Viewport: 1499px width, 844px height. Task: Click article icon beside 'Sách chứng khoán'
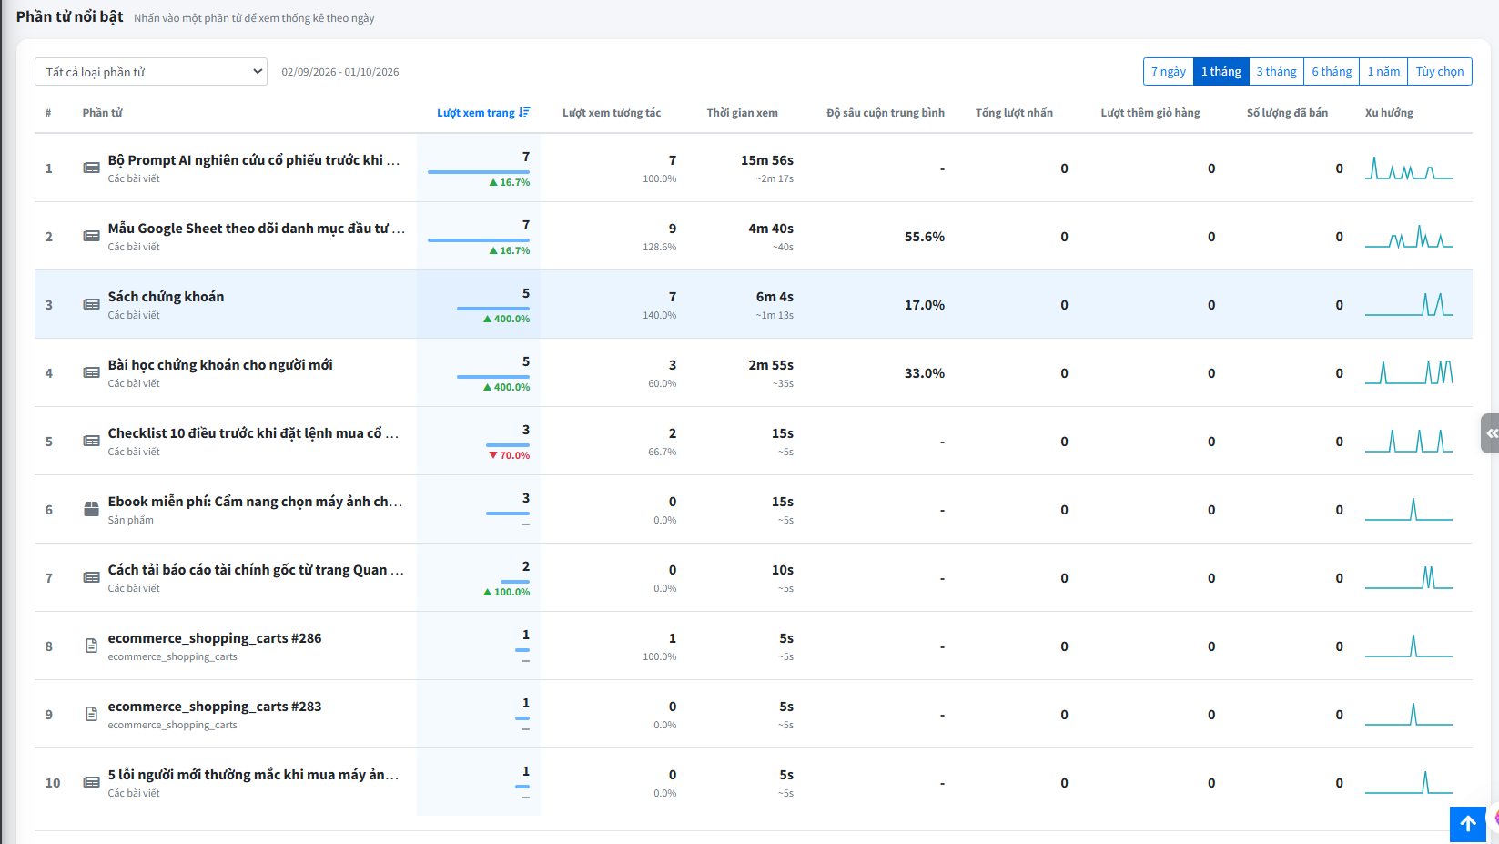[x=91, y=304]
